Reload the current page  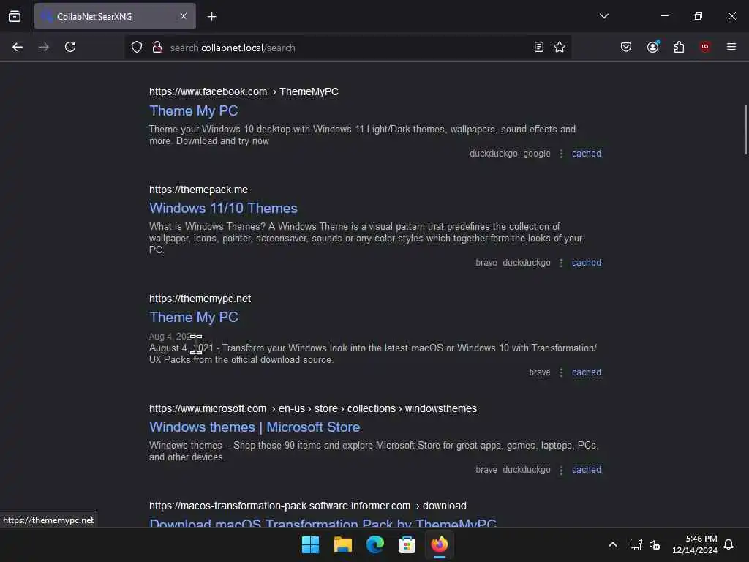point(70,47)
